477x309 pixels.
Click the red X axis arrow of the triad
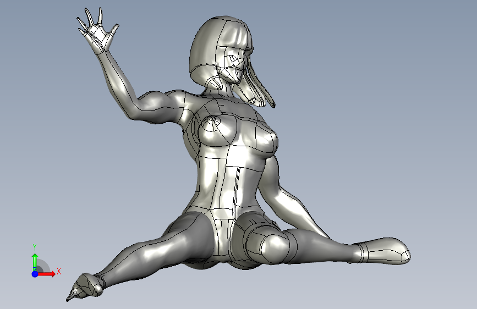point(46,274)
